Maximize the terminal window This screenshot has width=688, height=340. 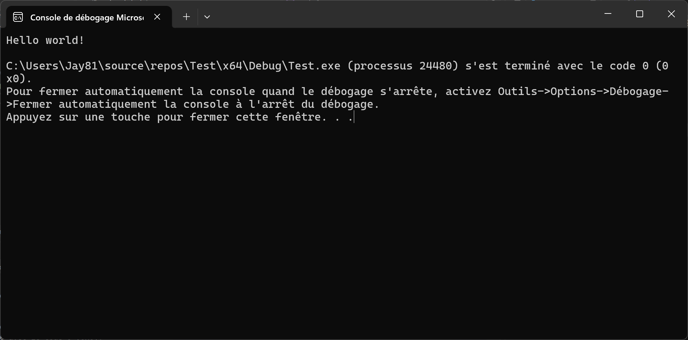click(640, 14)
